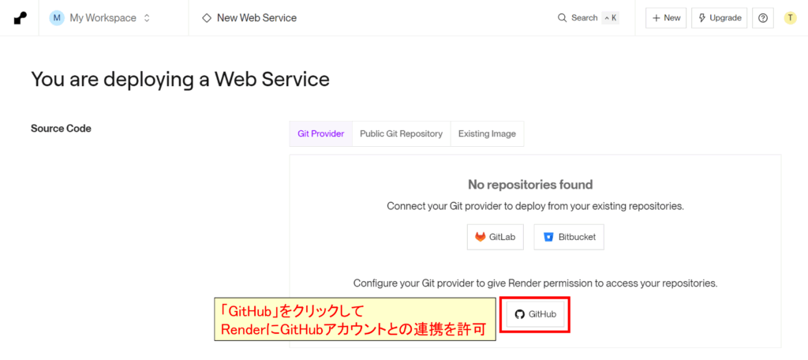
Task: Click the Connect your Git provider text
Action: pos(536,206)
